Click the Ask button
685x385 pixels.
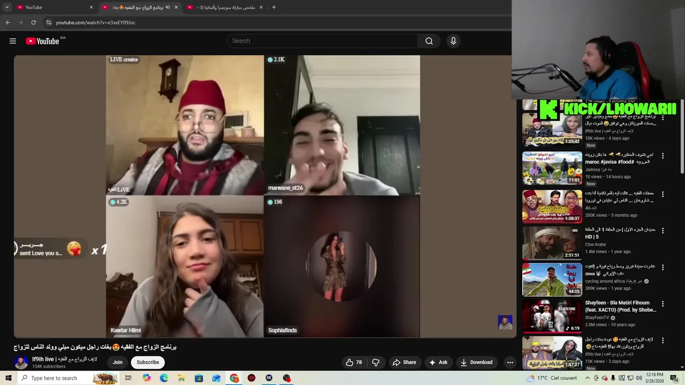tap(438, 362)
